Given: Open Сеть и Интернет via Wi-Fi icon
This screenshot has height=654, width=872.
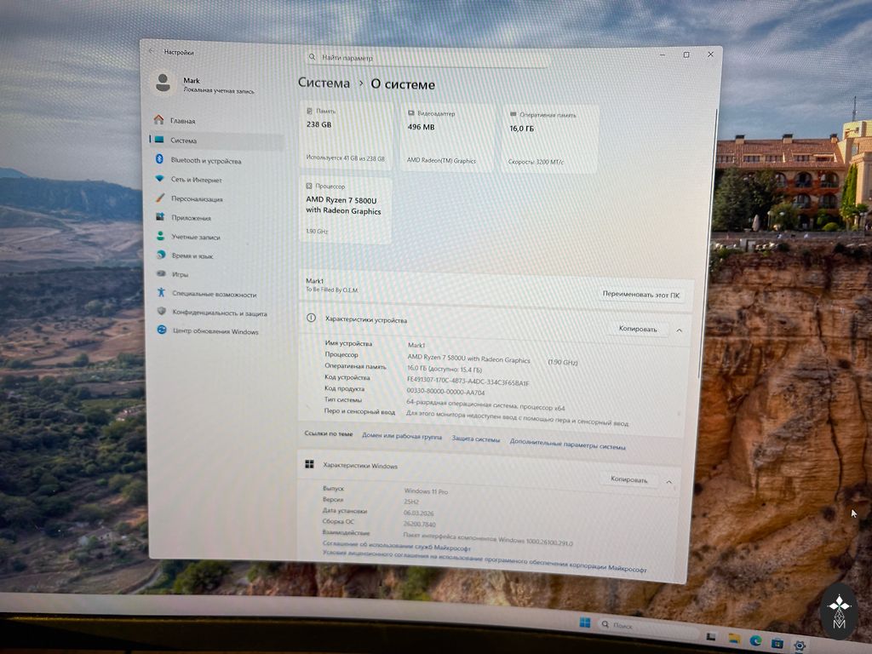Looking at the screenshot, I should [159, 180].
